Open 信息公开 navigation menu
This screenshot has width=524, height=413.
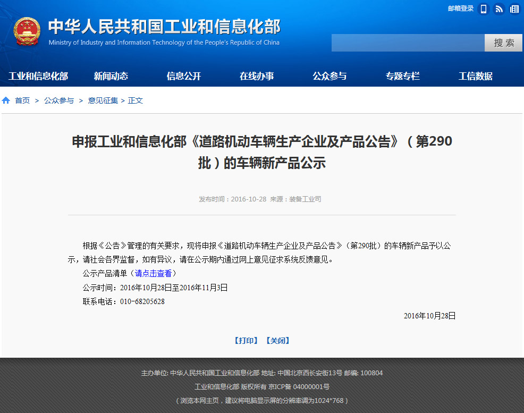(x=184, y=76)
